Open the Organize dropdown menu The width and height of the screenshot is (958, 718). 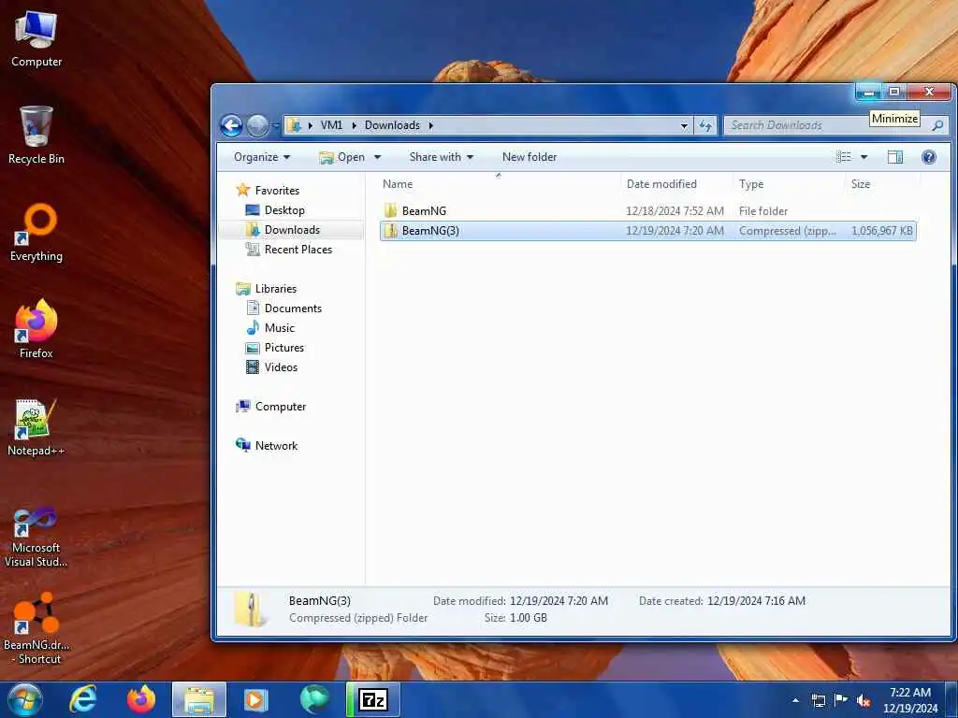tap(262, 157)
